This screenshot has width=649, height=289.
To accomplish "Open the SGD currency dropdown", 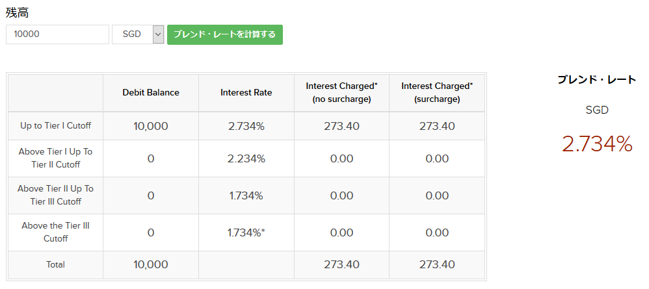I will coord(138,34).
